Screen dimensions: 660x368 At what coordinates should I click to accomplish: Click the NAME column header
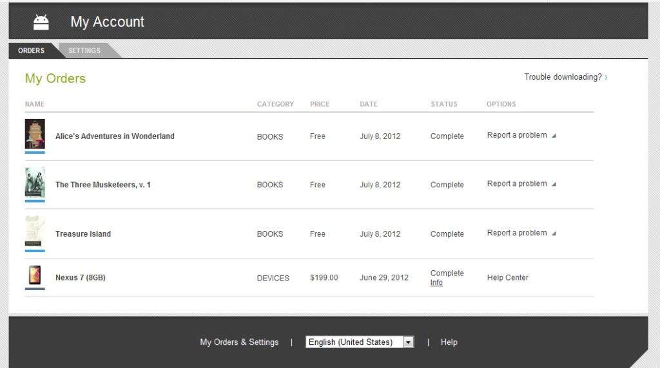(x=35, y=104)
